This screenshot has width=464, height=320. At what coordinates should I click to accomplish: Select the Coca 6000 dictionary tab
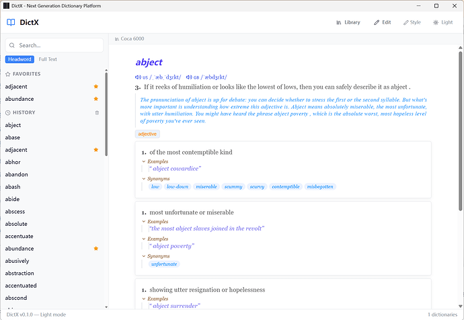(x=130, y=39)
